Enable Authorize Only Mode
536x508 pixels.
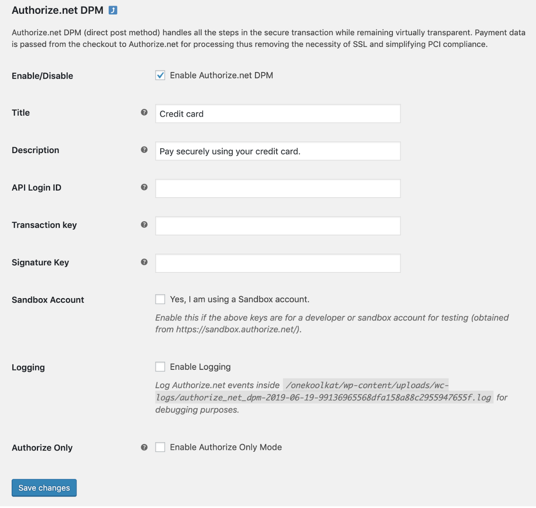pos(160,447)
